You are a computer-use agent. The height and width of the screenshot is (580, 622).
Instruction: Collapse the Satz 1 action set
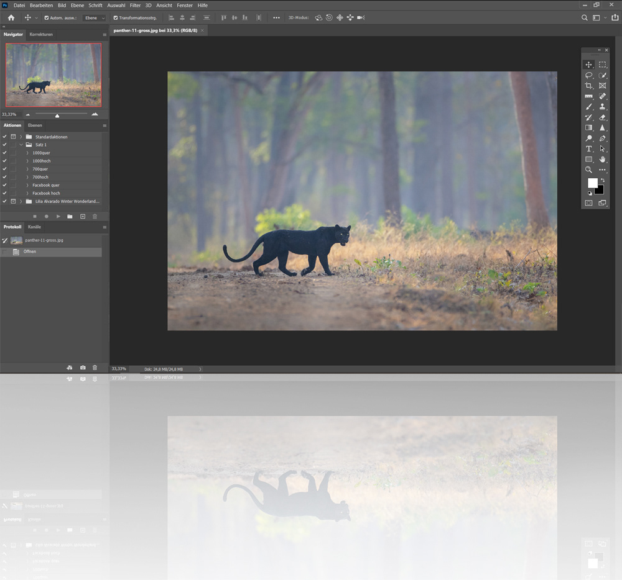[x=21, y=145]
